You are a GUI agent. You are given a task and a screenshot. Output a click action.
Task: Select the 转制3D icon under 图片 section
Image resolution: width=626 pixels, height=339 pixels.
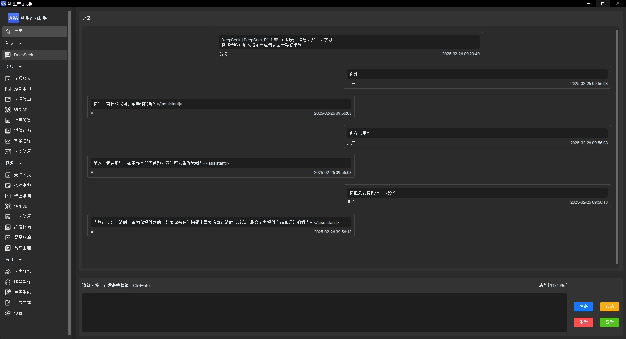(x=8, y=110)
